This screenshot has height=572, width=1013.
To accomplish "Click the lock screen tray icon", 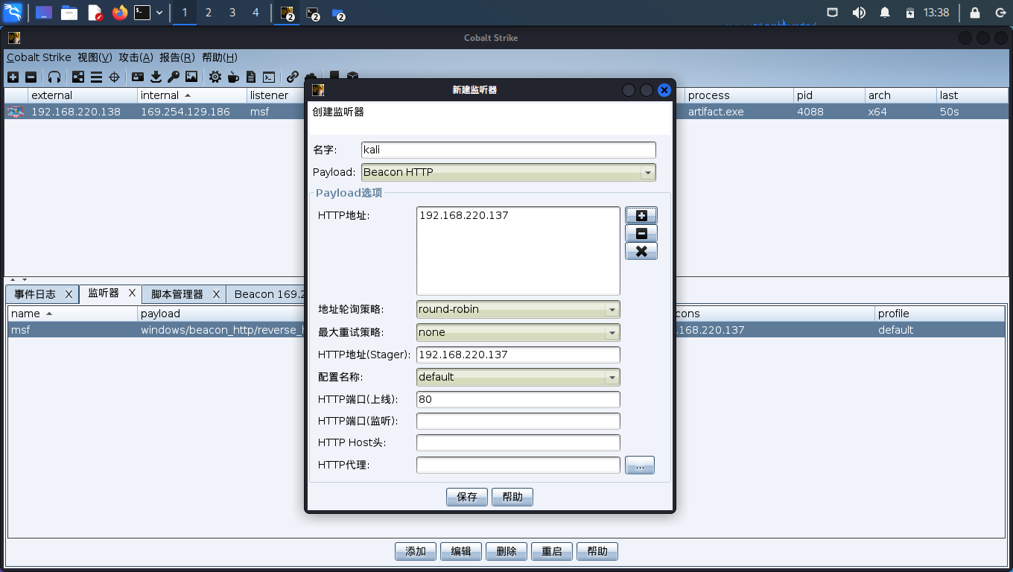I will (x=974, y=12).
